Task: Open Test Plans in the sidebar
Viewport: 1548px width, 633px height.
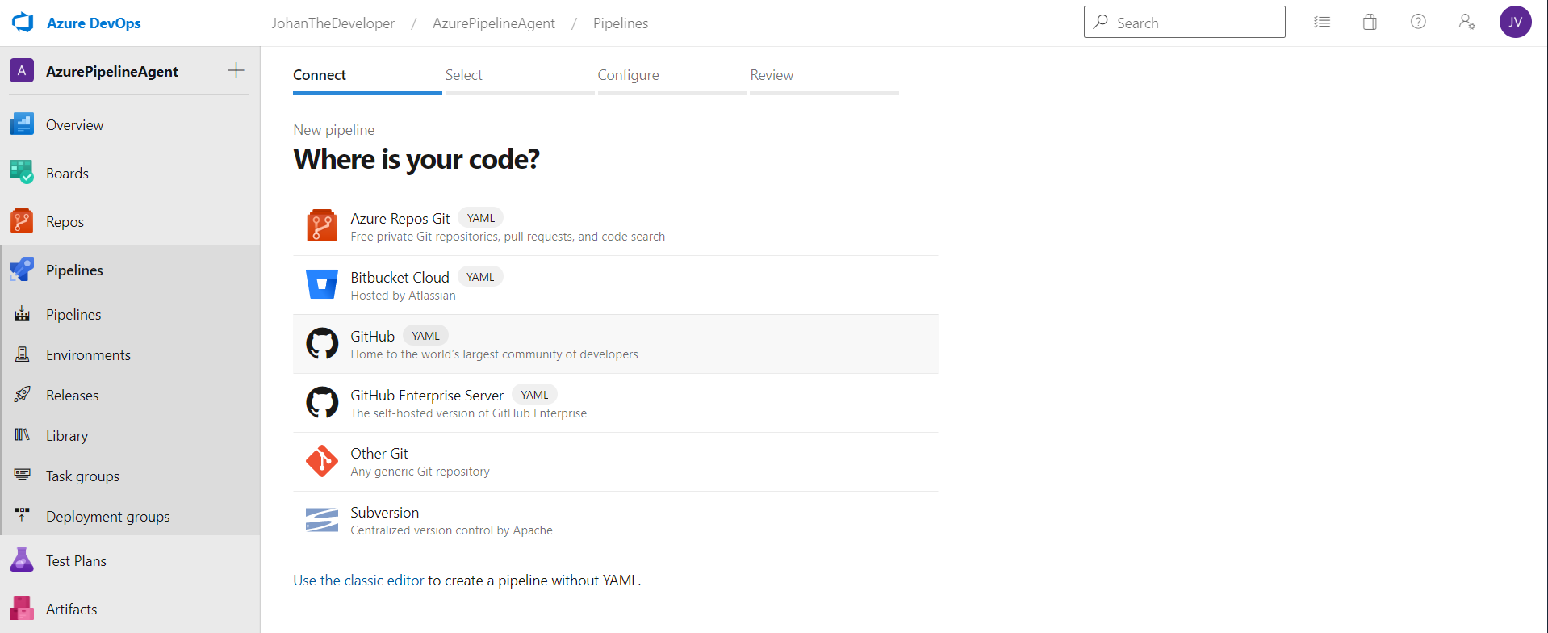Action: point(130,561)
